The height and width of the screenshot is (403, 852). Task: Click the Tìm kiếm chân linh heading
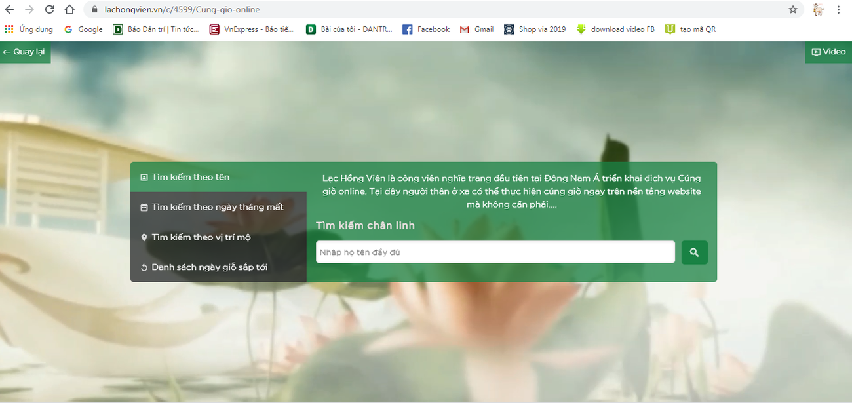click(x=365, y=225)
